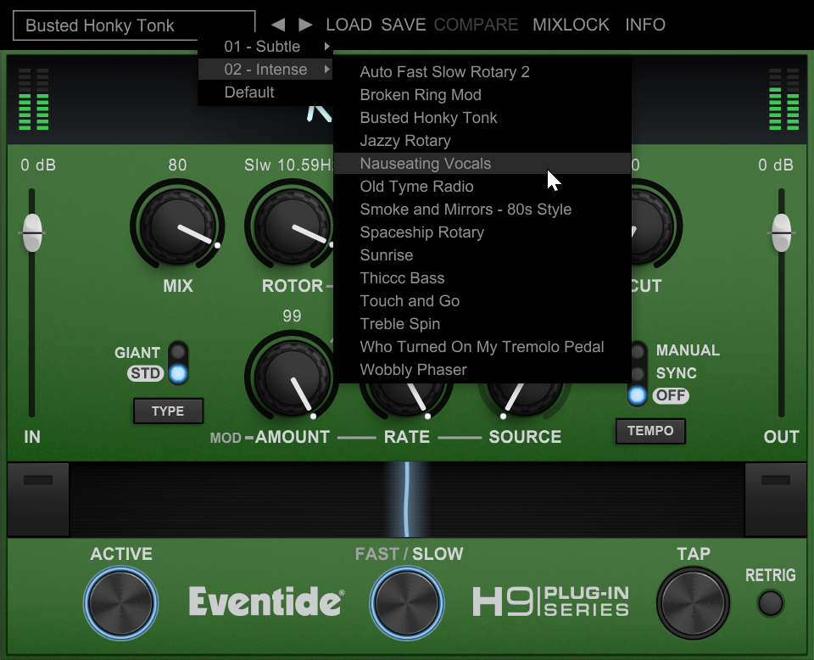814x660 pixels.
Task: Tap the TAP tempo footswitch
Action: [x=693, y=603]
